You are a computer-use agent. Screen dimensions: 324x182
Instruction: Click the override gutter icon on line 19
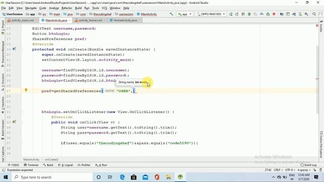pyautogui.click(x=14, y=49)
